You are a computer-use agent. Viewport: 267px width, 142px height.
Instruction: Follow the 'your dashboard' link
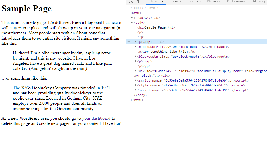coord(96,118)
